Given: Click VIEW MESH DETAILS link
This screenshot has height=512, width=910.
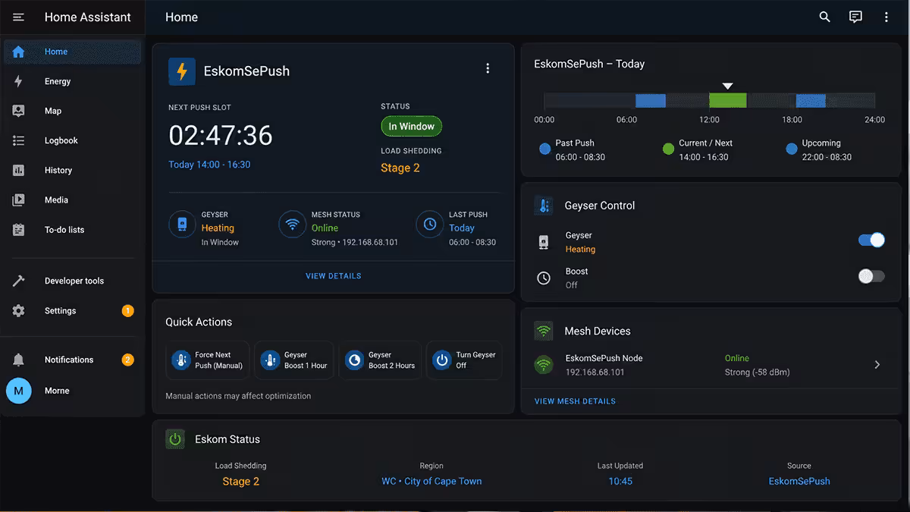Looking at the screenshot, I should [575, 401].
